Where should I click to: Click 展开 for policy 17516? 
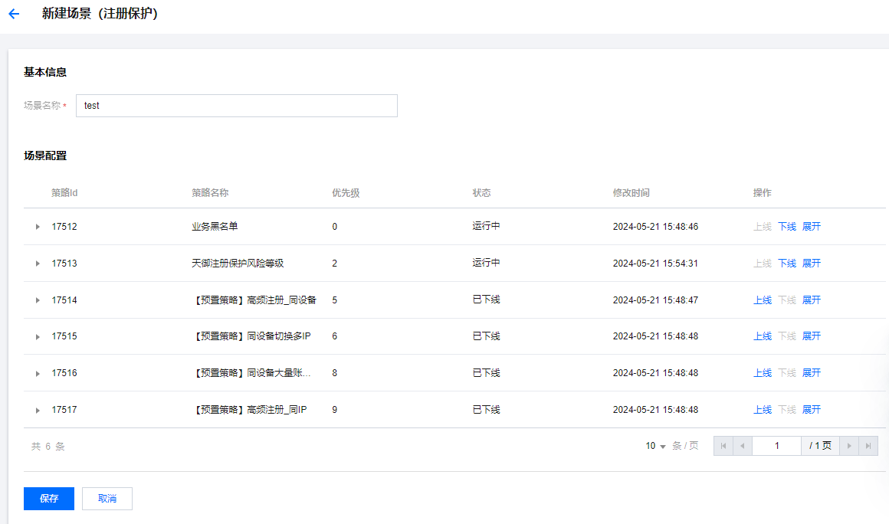[x=812, y=373]
